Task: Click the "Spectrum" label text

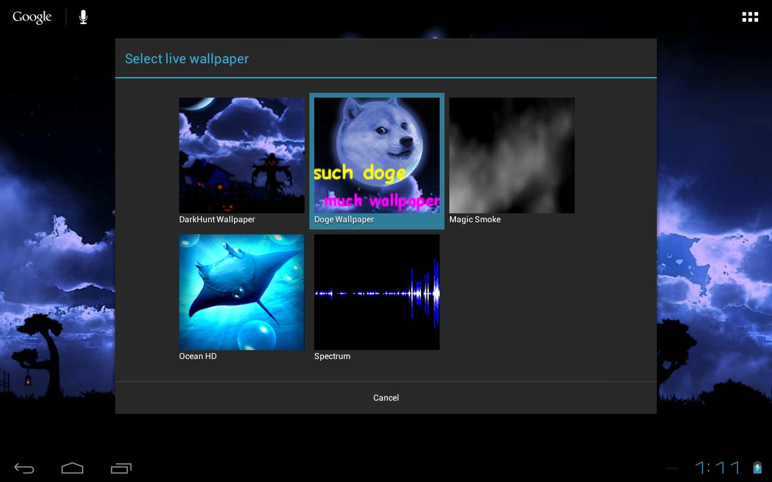Action: 332,356
